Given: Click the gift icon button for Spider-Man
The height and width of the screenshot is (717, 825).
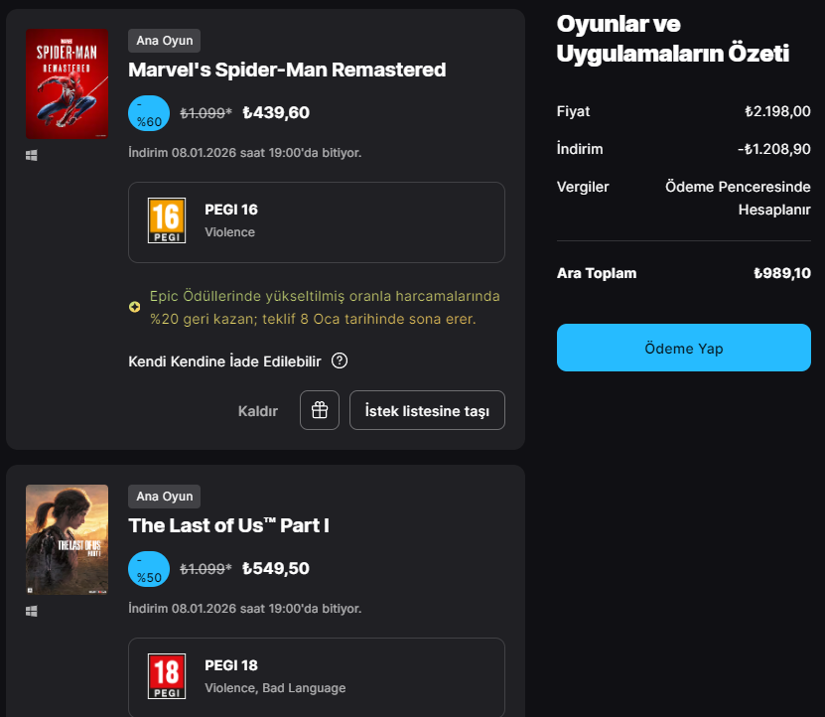Looking at the screenshot, I should (320, 410).
